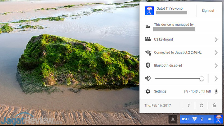Expand the keyboard layout chevron arrow
224x126 pixels.
click(x=216, y=40)
